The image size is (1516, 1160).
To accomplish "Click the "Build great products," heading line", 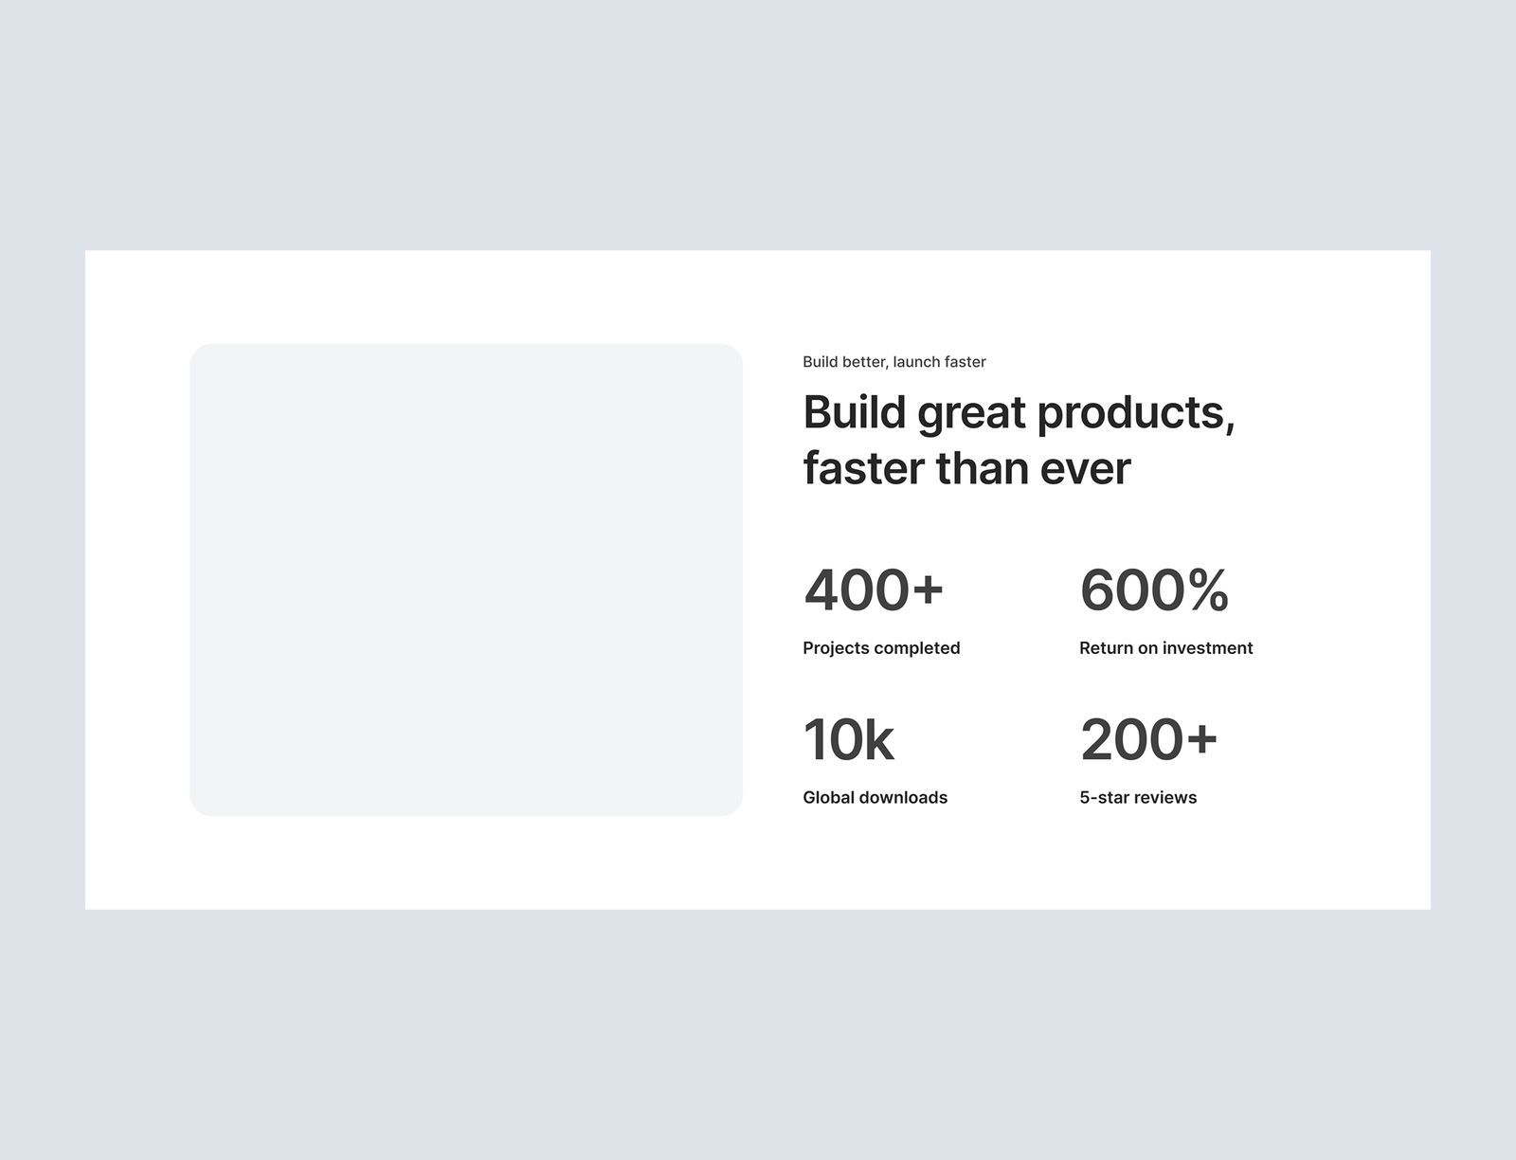I will [1019, 413].
